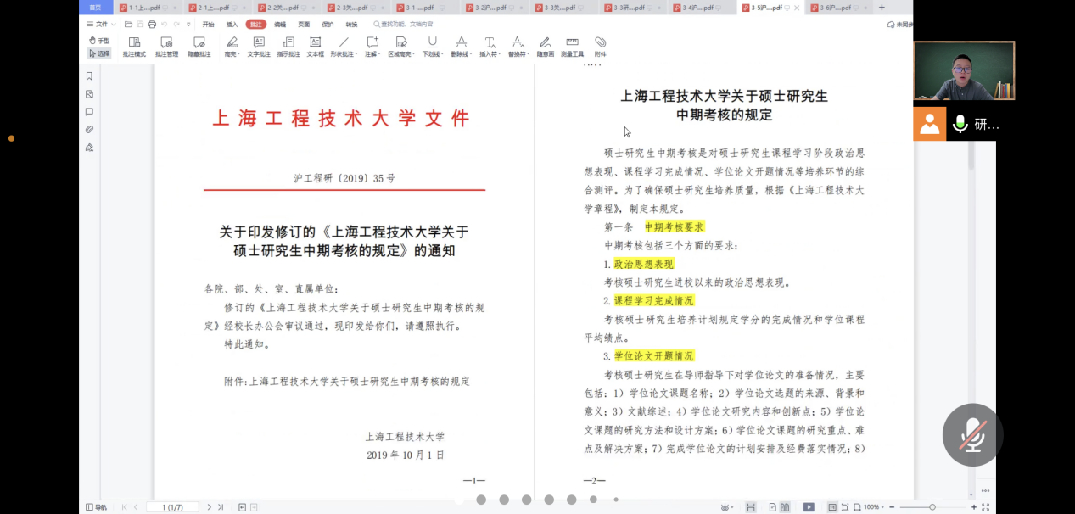The image size is (1075, 514).
Task: Choose the 文本框 text box tool
Action: tap(315, 46)
